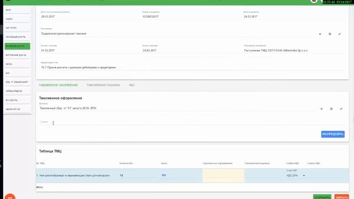Screen dimensions: 354x199
Task: Click the Количество column header
Action: (126, 164)
